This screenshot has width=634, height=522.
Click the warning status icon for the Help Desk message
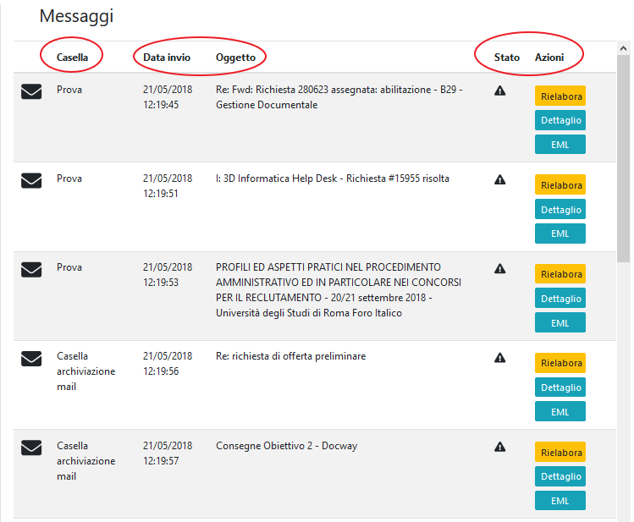tap(499, 179)
